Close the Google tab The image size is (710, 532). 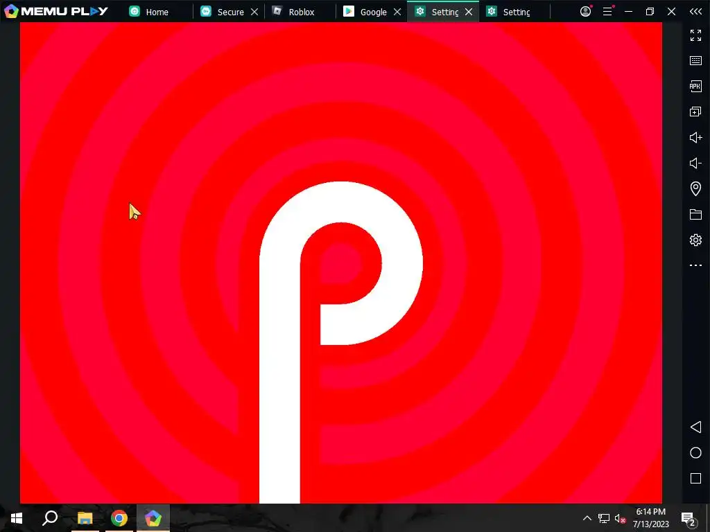[x=397, y=12]
